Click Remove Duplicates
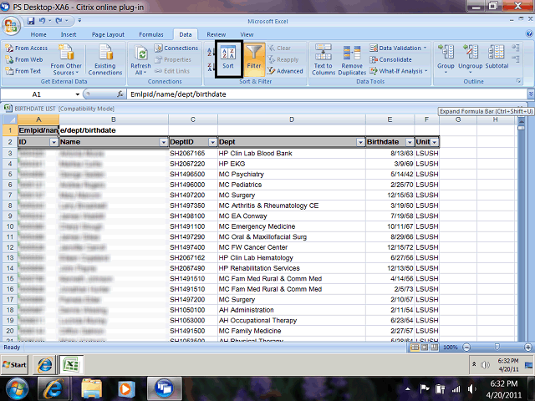 coord(352,60)
